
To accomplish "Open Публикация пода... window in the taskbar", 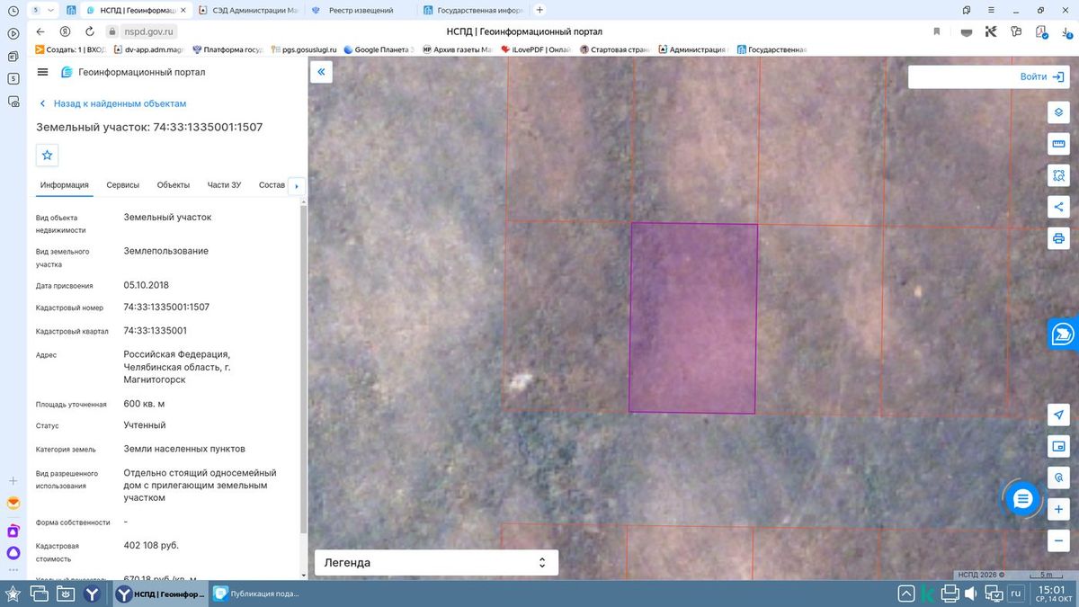I will click(256, 594).
